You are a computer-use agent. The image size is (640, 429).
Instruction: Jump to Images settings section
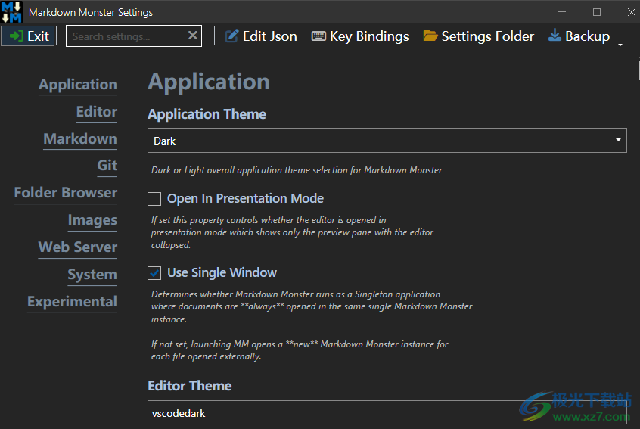[x=92, y=220]
